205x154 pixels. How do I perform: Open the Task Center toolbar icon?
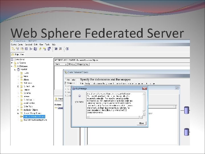click(31, 49)
